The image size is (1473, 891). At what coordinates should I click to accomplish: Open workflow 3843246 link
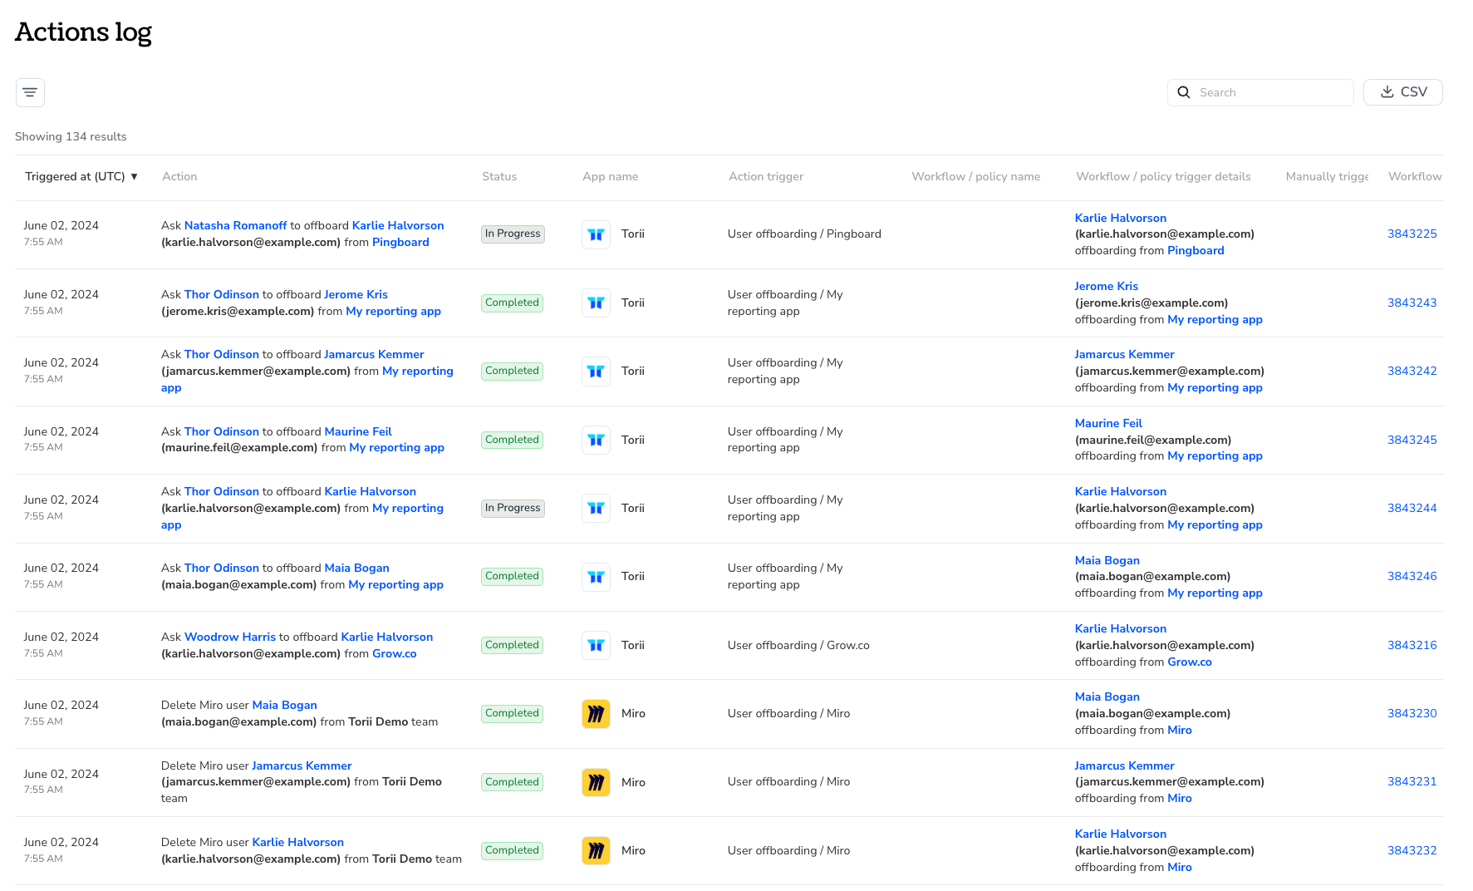[x=1412, y=576]
